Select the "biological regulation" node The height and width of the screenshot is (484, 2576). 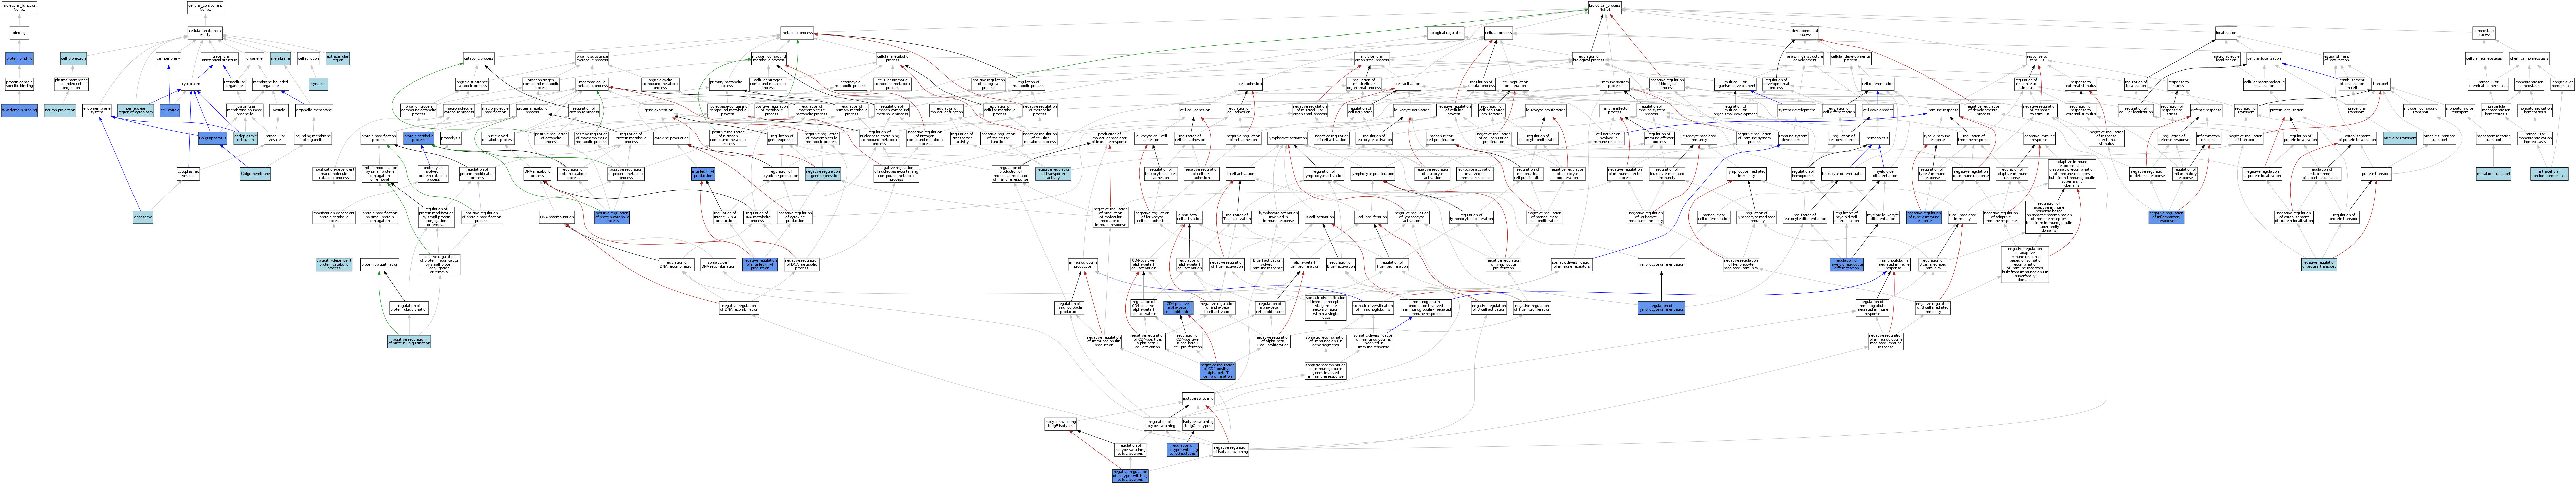1446,33
